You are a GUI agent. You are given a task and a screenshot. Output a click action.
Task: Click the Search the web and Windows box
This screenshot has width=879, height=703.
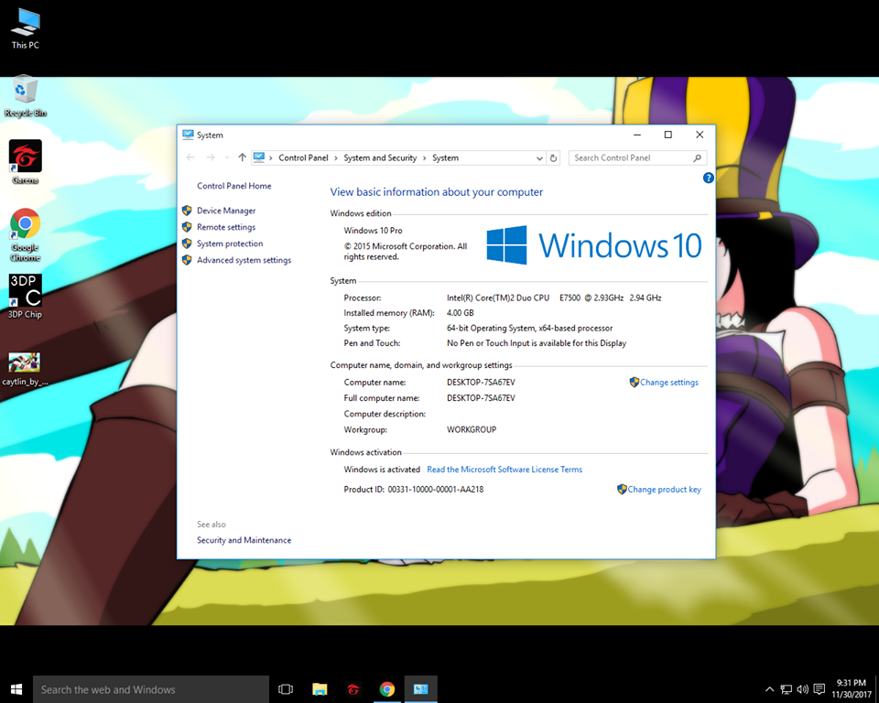tap(151, 689)
